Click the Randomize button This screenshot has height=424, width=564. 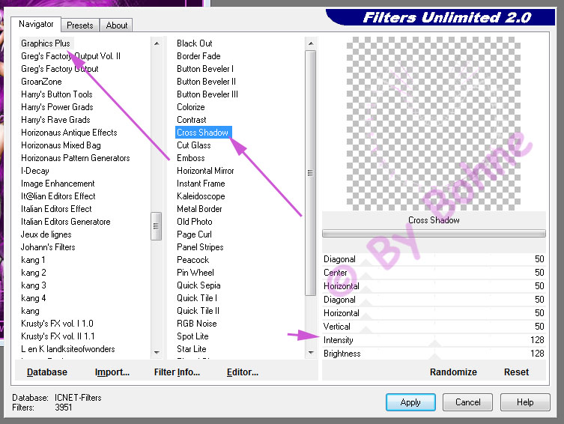pyautogui.click(x=453, y=372)
